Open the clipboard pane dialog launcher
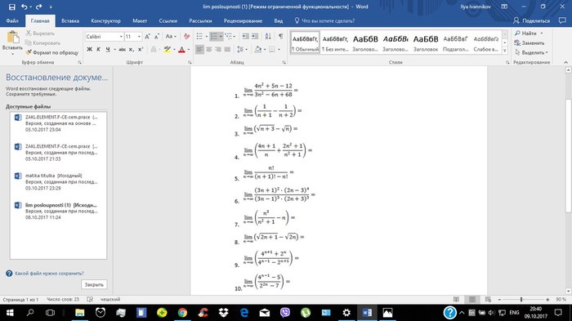572x321 pixels. pyautogui.click(x=79, y=63)
